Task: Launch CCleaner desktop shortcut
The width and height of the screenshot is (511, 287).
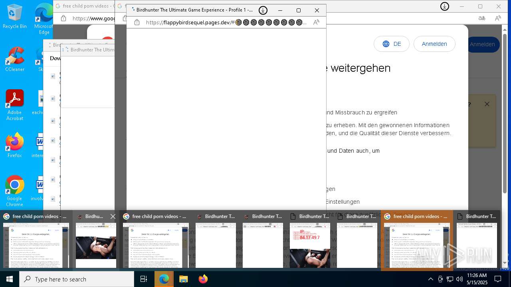Action: click(15, 59)
